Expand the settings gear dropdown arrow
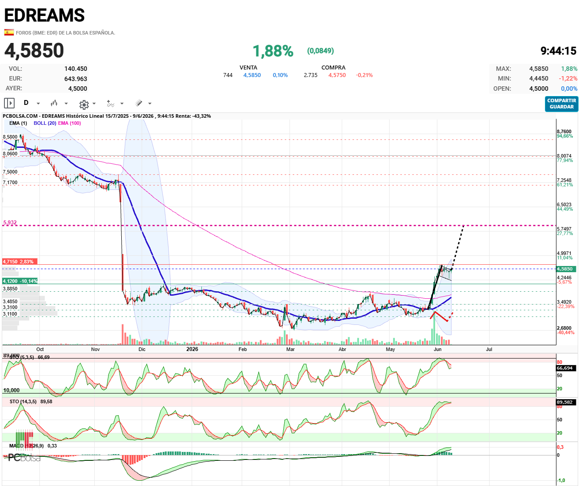Viewport: 583px width, 486px height. point(94,104)
